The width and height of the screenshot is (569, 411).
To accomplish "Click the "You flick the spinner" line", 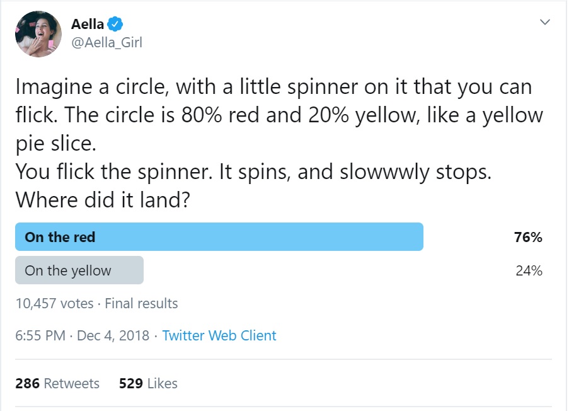I will pyautogui.click(x=253, y=171).
